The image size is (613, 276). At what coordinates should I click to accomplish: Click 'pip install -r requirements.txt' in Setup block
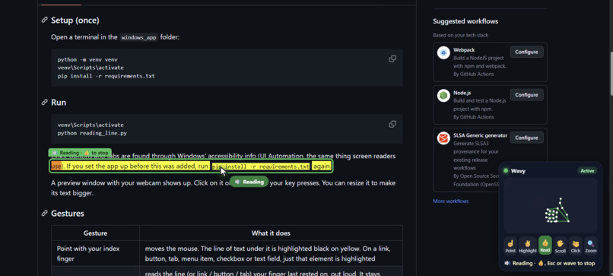106,76
